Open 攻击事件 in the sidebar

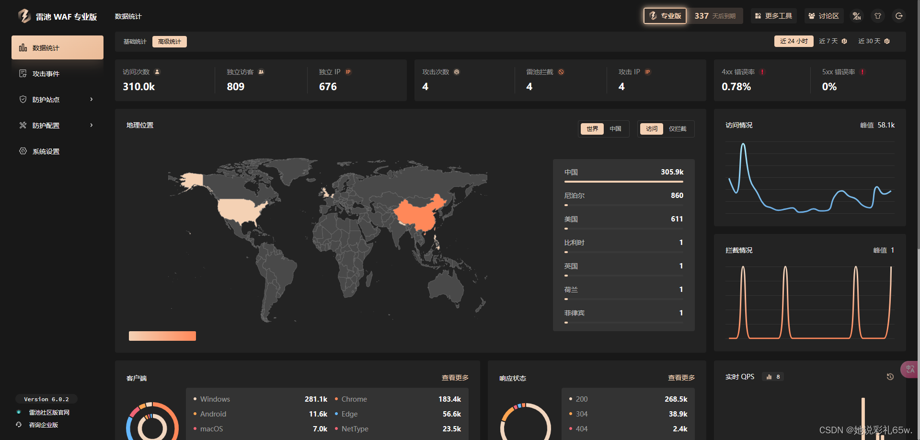(x=57, y=73)
